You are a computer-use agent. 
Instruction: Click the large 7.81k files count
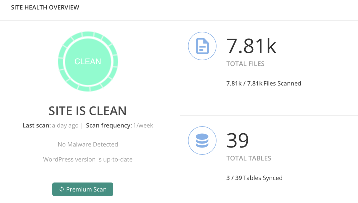click(x=251, y=46)
